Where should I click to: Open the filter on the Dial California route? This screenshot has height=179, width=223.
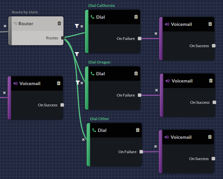pos(77,26)
